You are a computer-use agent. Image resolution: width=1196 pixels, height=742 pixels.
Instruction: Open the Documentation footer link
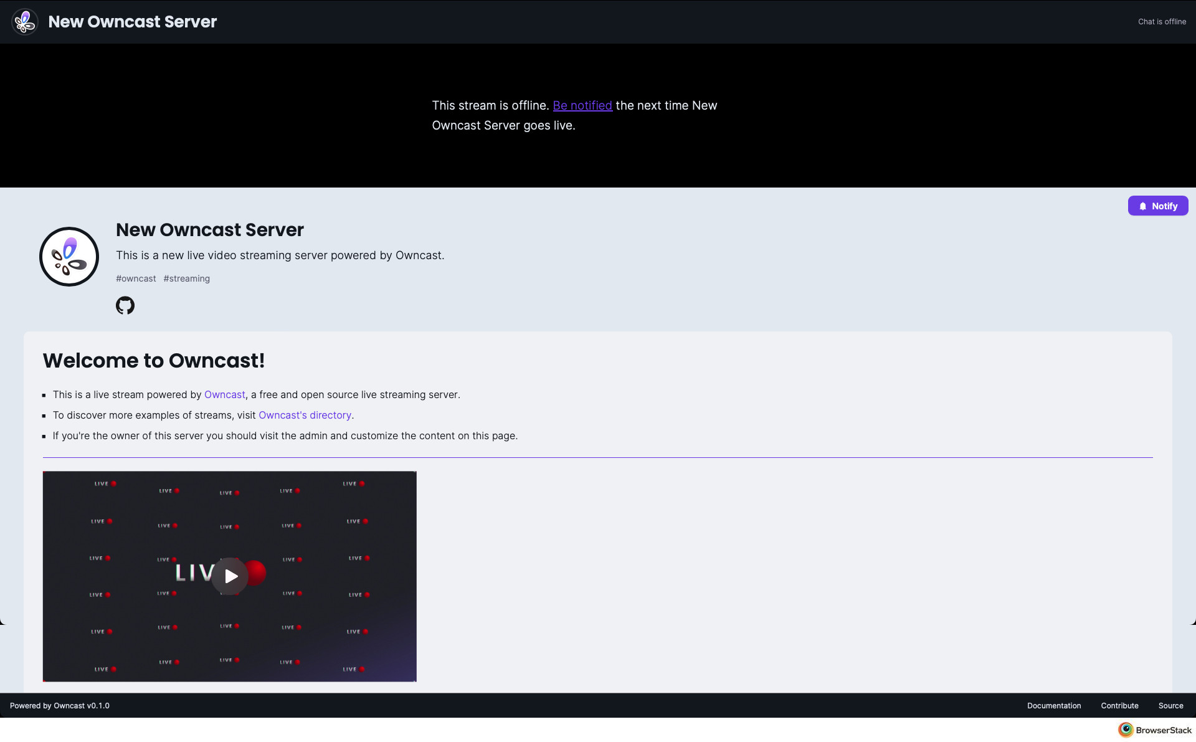tap(1054, 706)
